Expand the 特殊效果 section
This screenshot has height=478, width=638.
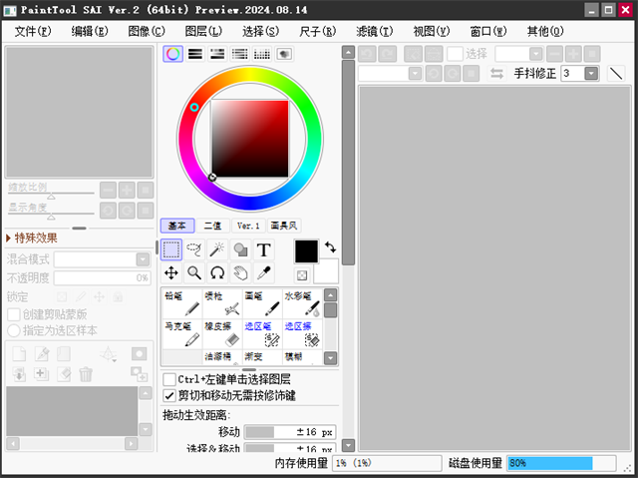coord(32,239)
